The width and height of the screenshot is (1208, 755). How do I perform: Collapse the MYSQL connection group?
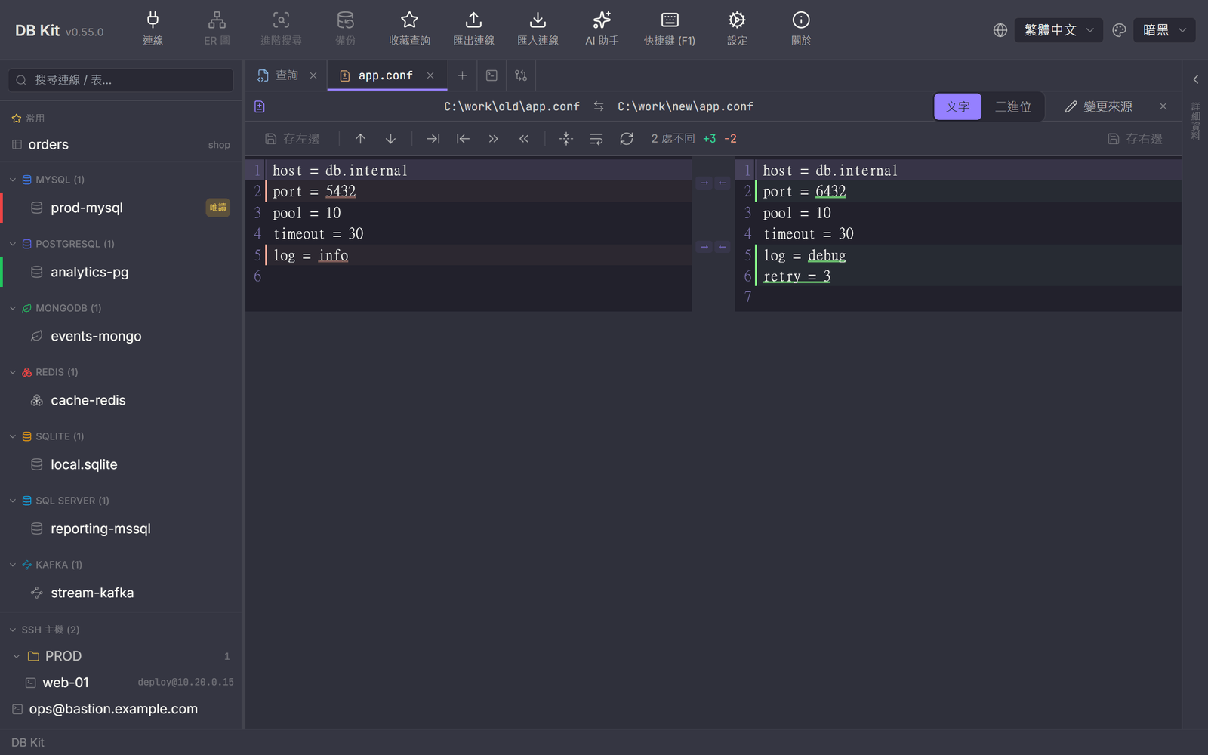click(13, 180)
